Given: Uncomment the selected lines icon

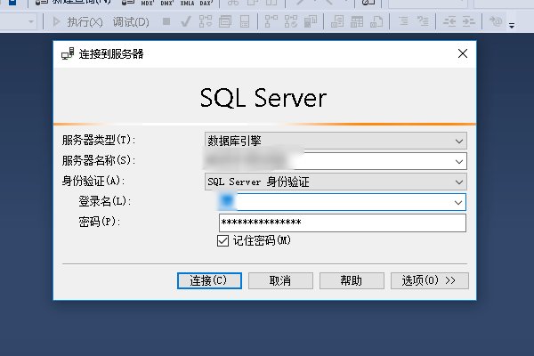Looking at the screenshot, I should [x=423, y=21].
